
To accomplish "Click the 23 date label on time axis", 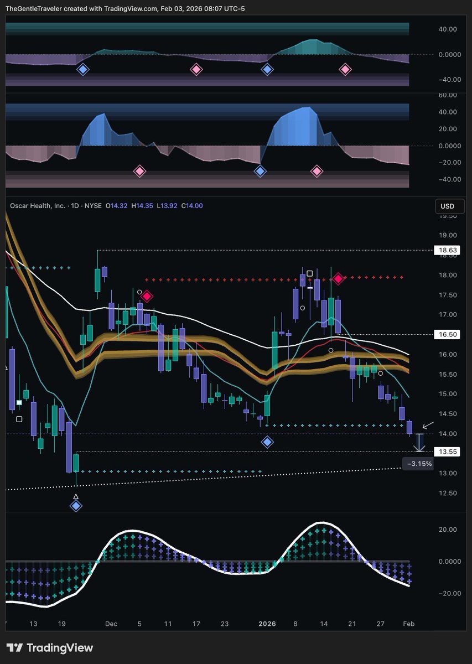I will (x=224, y=624).
